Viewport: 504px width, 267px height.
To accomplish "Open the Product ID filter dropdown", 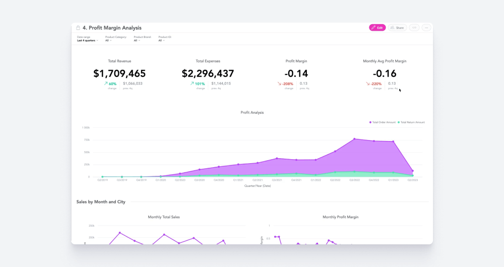I will click(161, 40).
